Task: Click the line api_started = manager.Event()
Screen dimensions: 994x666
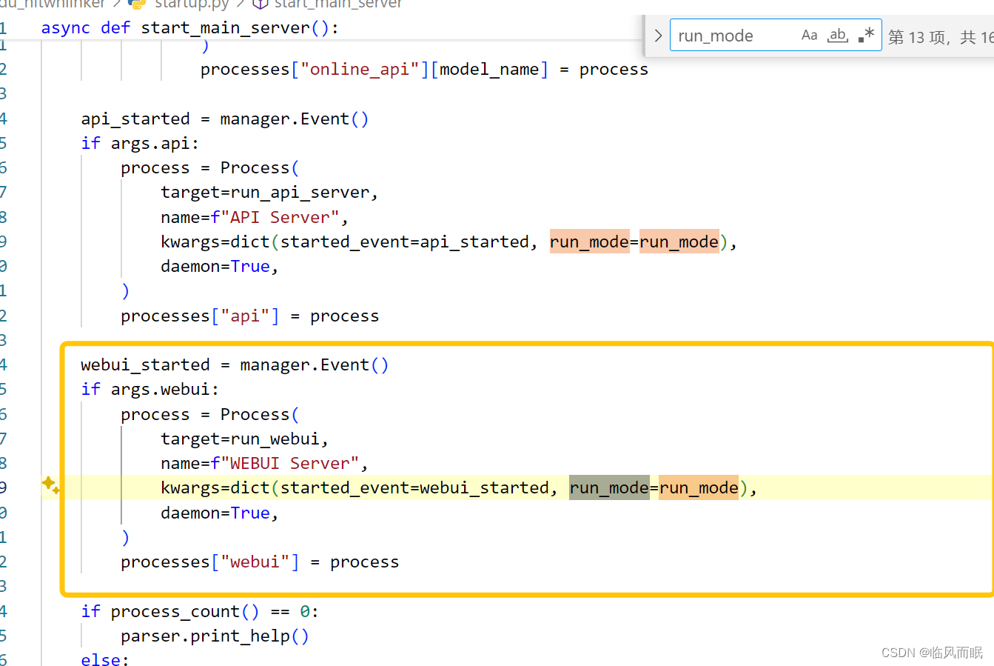Action: click(225, 119)
